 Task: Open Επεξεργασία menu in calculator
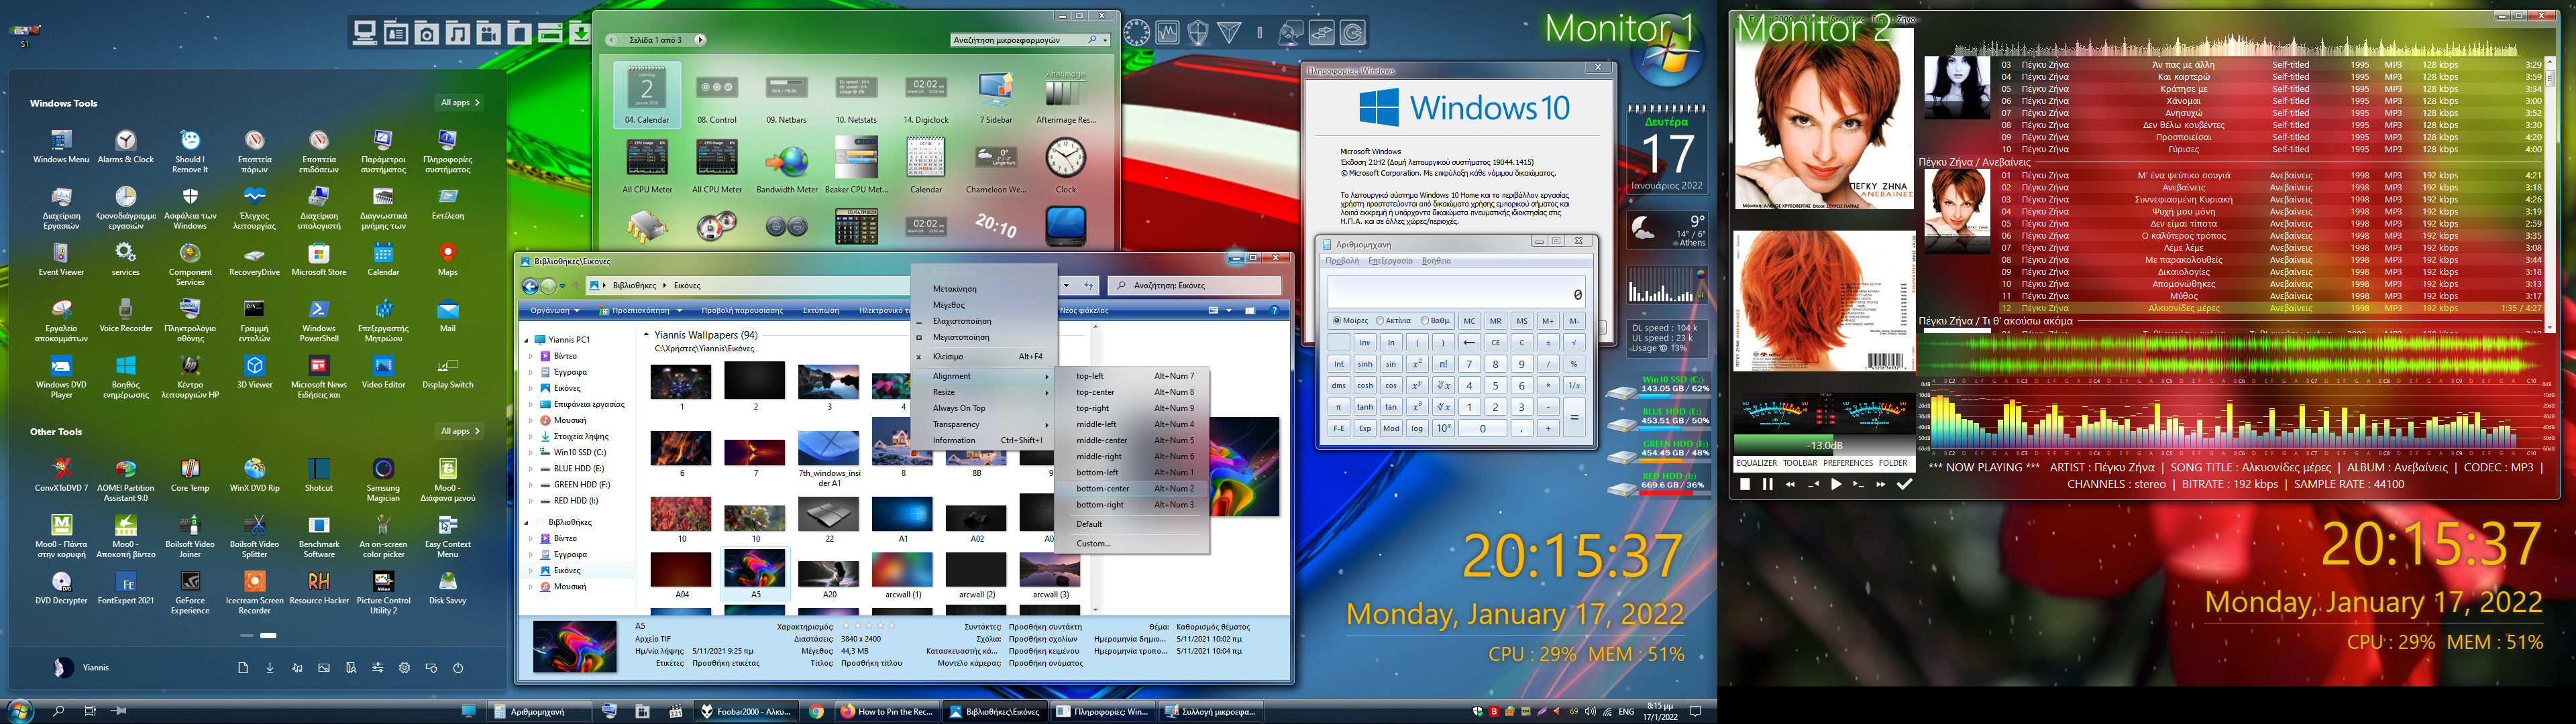(1390, 261)
